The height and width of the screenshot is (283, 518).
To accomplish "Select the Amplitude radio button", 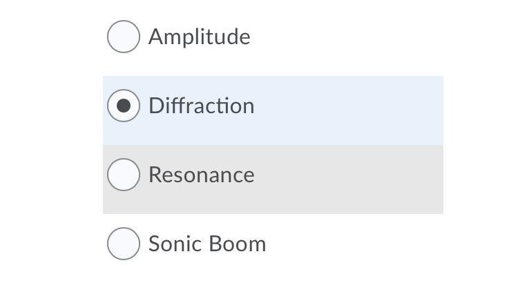I will [x=124, y=37].
